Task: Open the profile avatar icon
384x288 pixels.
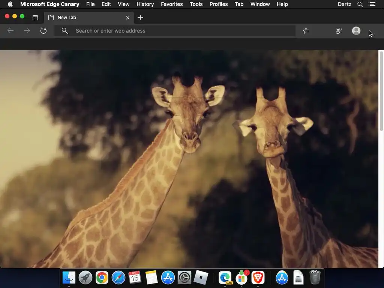Action: (x=356, y=31)
